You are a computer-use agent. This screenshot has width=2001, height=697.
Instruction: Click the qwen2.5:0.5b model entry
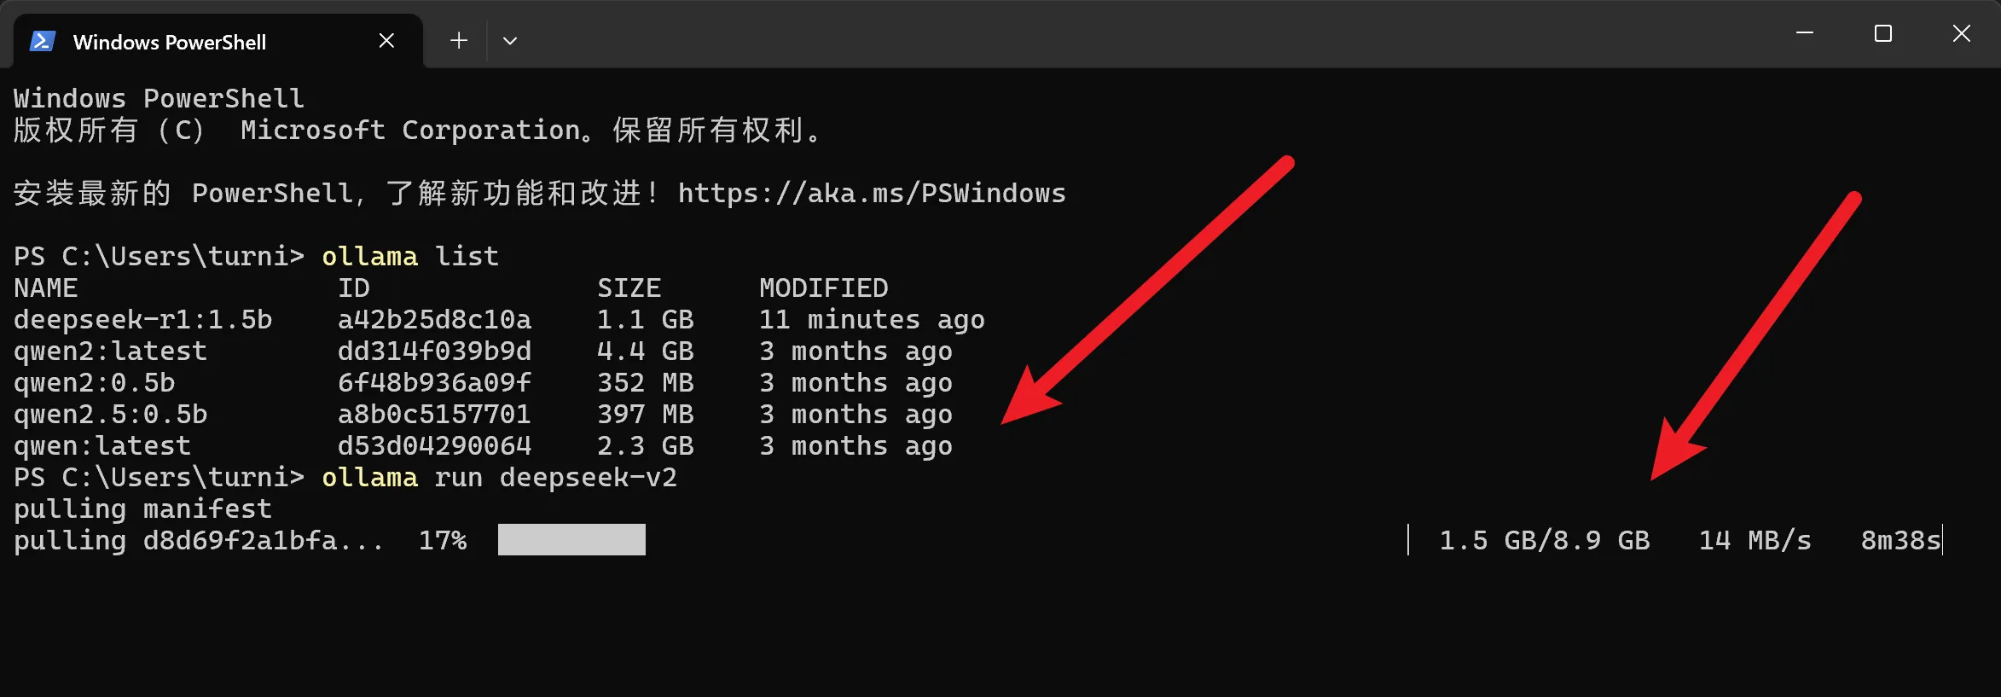pyautogui.click(x=111, y=414)
